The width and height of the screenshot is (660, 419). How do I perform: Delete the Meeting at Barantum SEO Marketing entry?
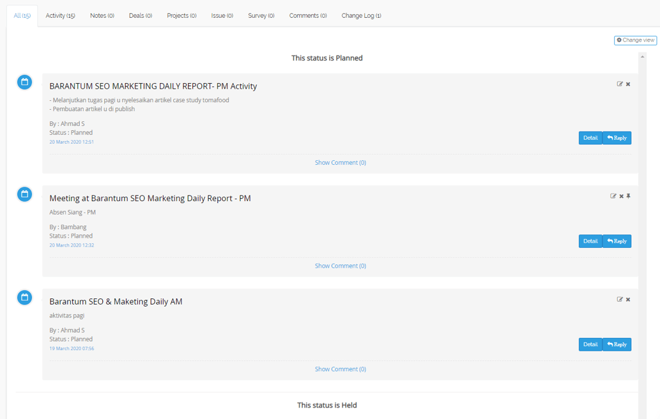pos(621,196)
